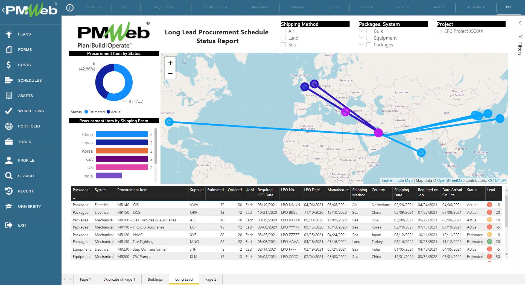Check the Air shipping method box
This screenshot has height=285, width=525.
tap(283, 31)
